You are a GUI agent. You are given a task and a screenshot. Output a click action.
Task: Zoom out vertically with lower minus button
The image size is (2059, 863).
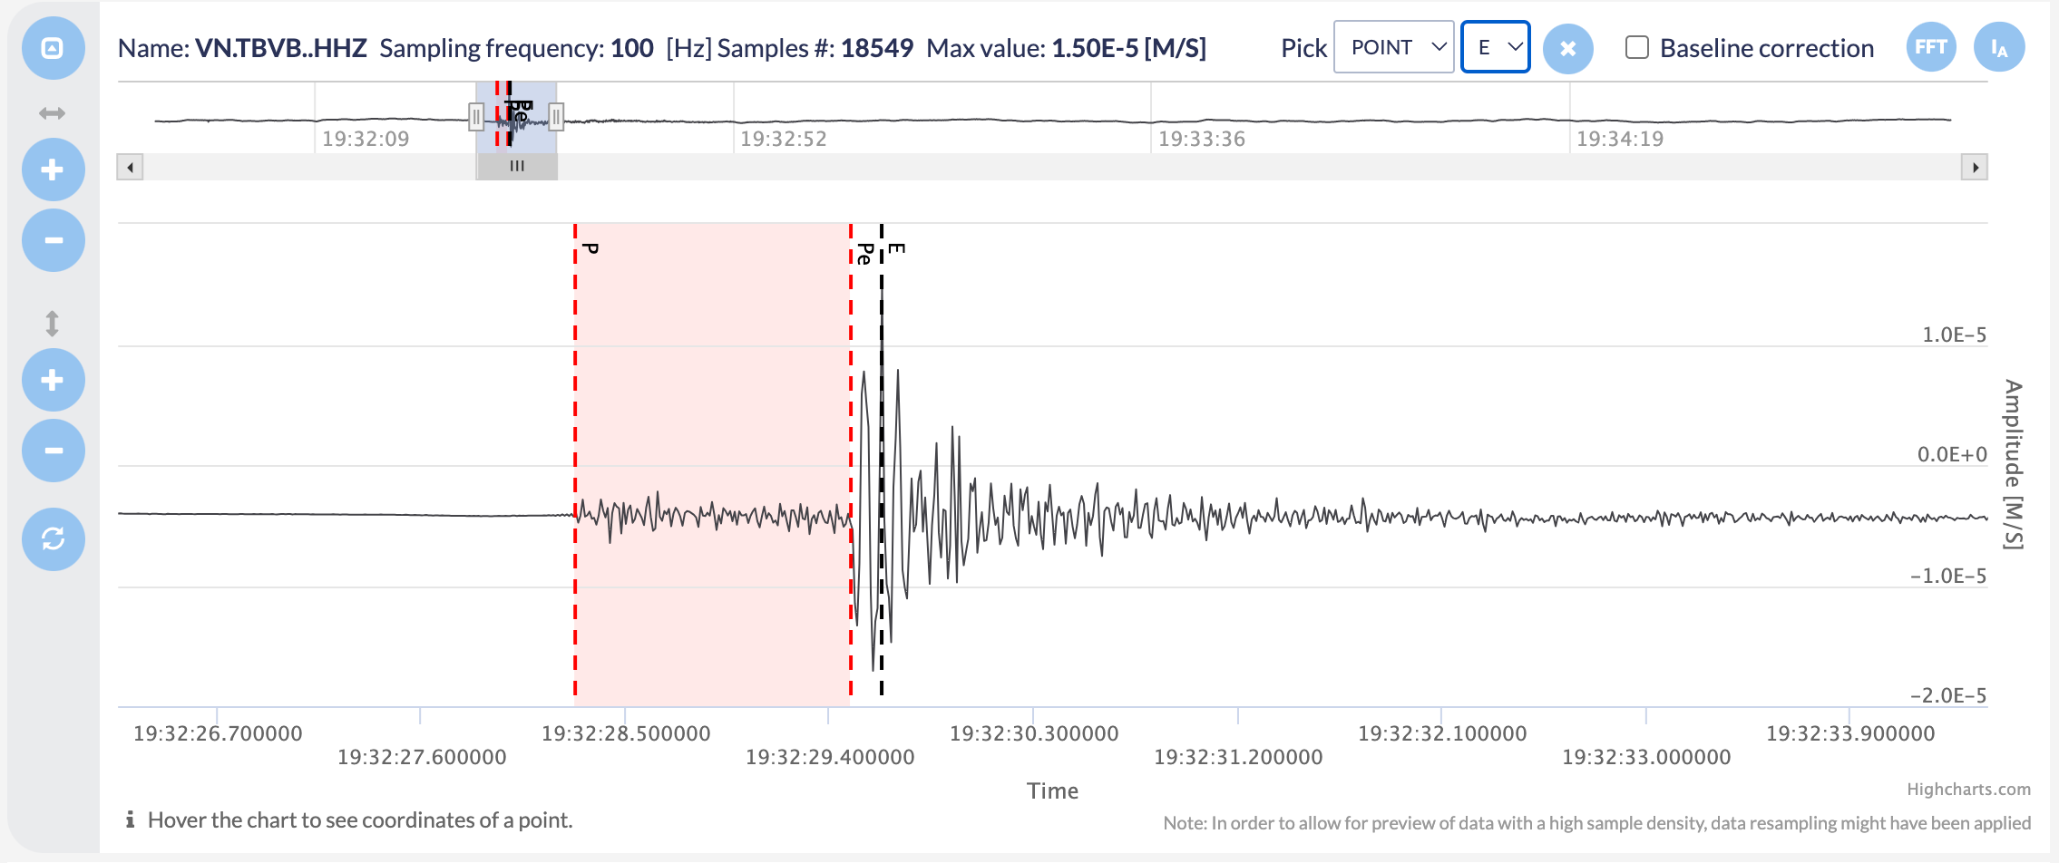coord(53,451)
